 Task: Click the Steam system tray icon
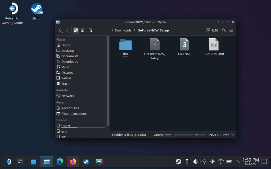click(178, 162)
